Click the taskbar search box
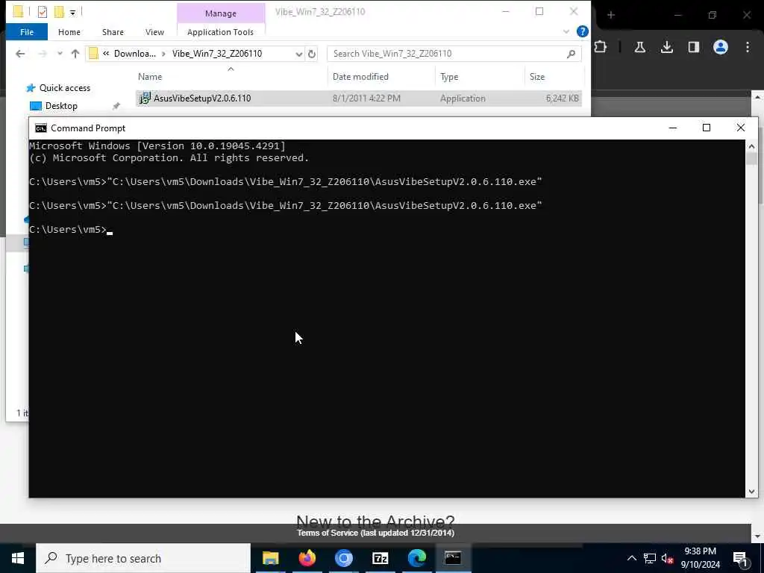764x573 pixels. (143, 558)
